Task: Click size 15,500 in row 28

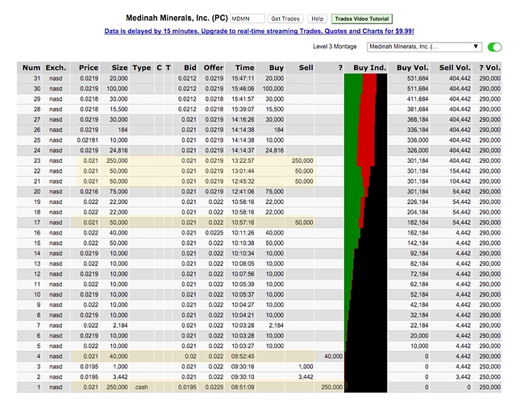Action: click(x=119, y=109)
